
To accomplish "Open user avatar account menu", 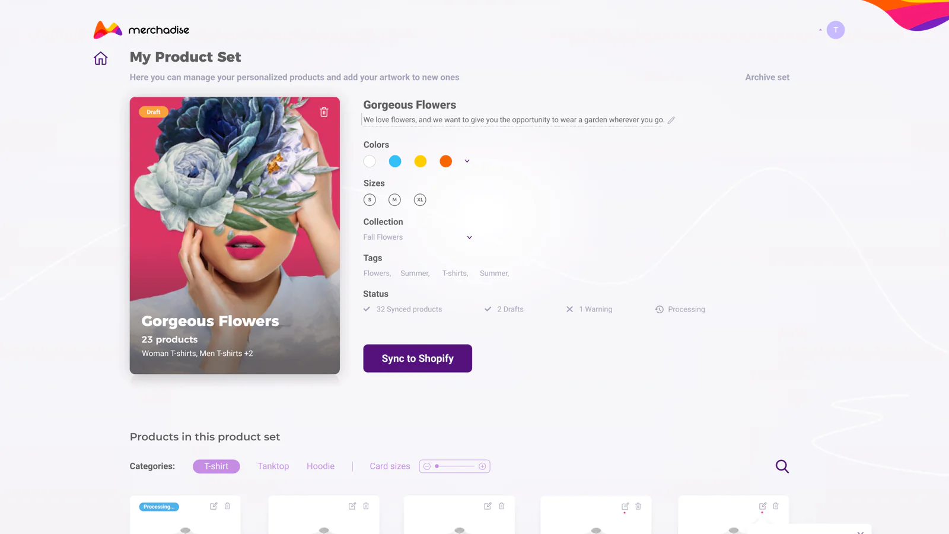I will [x=835, y=30].
